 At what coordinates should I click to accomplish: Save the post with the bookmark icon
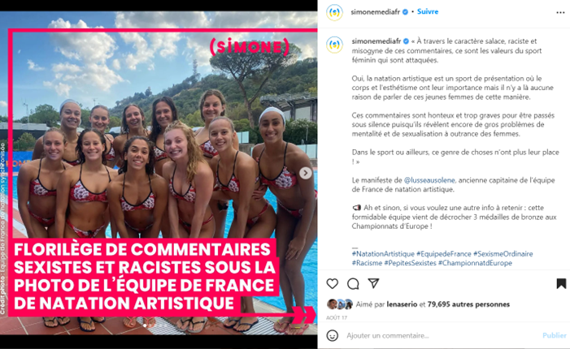tap(561, 283)
